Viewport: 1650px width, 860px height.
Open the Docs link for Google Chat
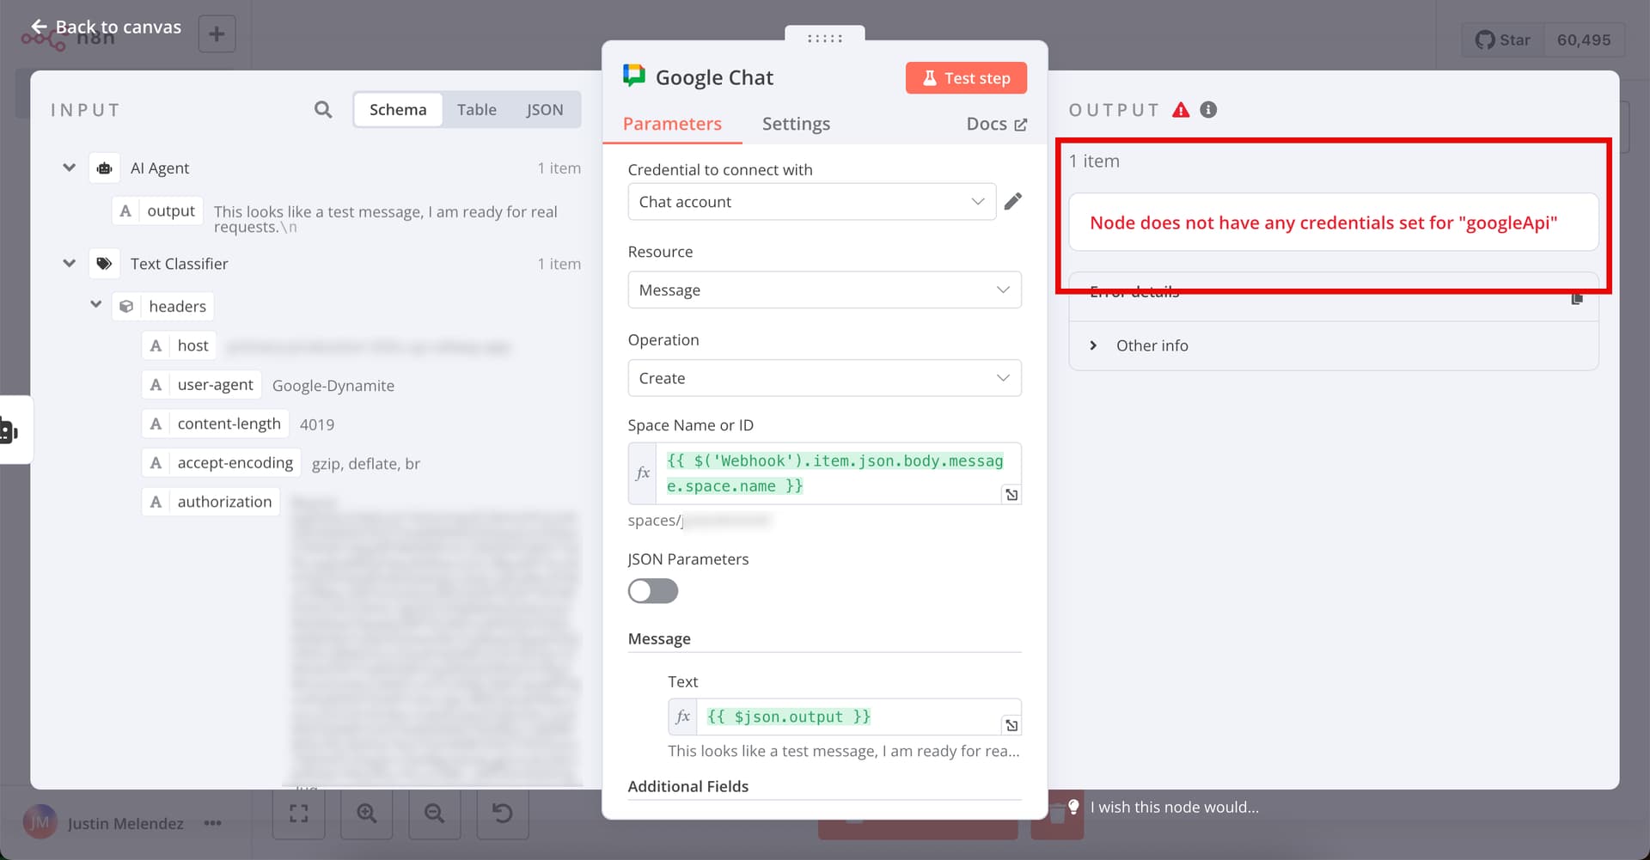(995, 124)
